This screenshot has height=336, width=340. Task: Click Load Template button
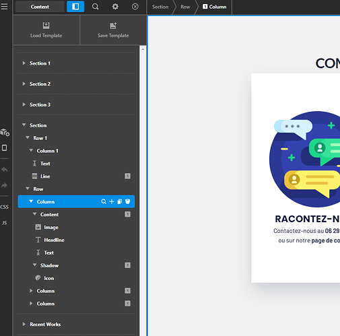(46, 30)
